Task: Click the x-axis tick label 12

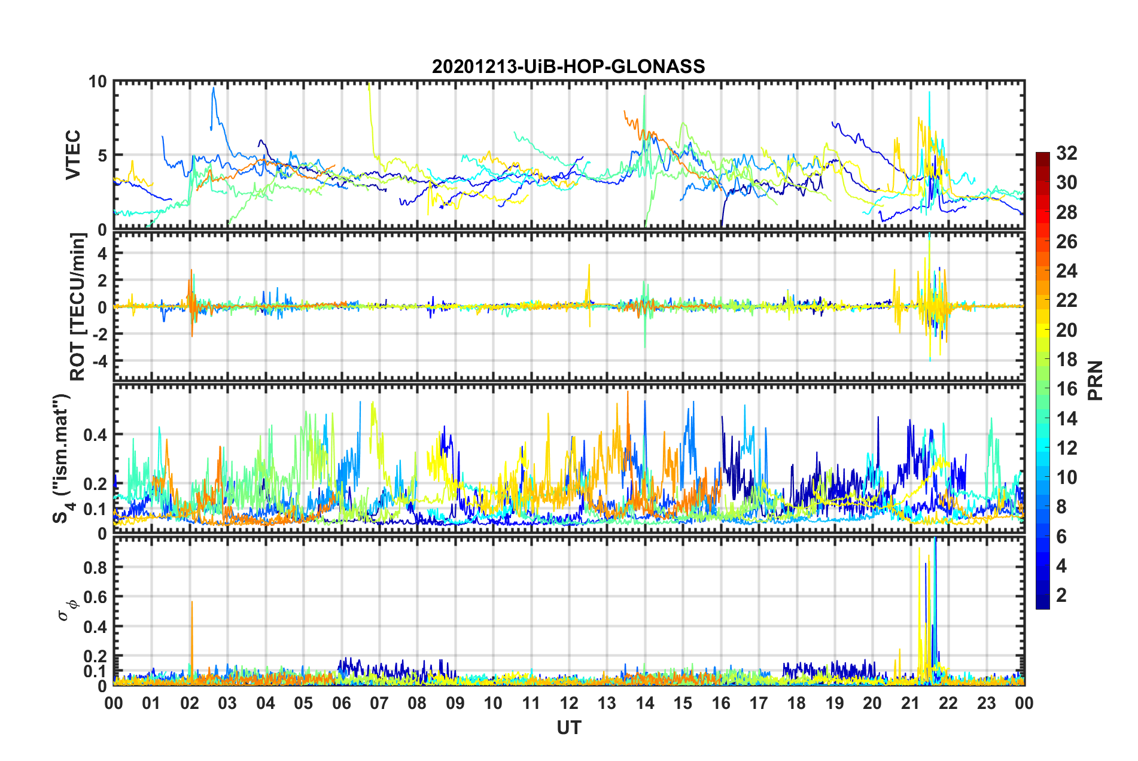Action: click(569, 703)
